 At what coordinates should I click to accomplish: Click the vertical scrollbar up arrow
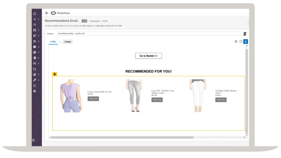click(x=247, y=46)
